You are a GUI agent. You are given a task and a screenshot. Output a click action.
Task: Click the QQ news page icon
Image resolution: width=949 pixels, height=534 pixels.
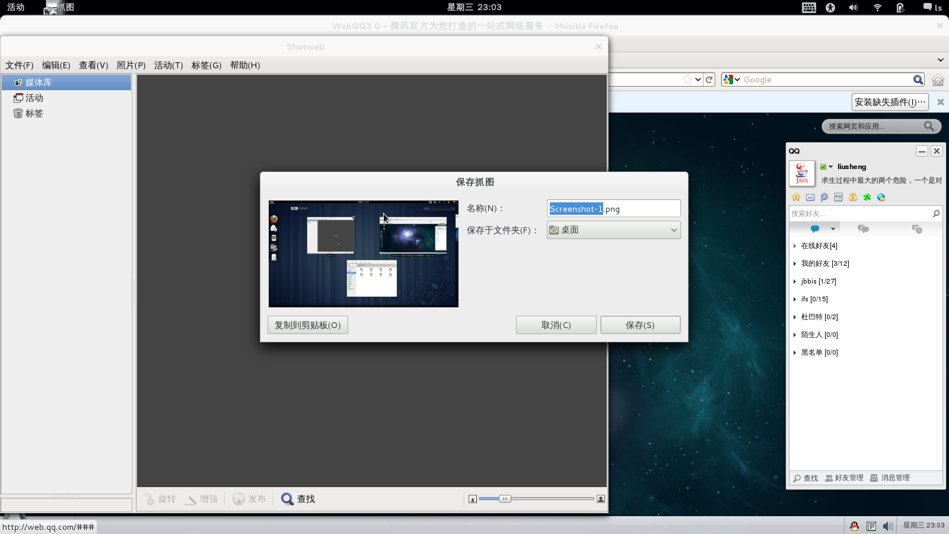(x=839, y=197)
